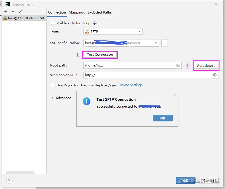Click into the Web server URL field
225x189 pixels.
pyautogui.click(x=151, y=75)
